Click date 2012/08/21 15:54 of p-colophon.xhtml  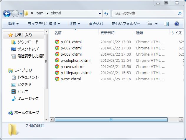point(116,61)
